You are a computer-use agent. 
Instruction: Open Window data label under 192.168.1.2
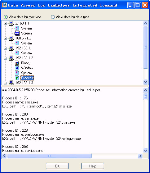(27, 68)
